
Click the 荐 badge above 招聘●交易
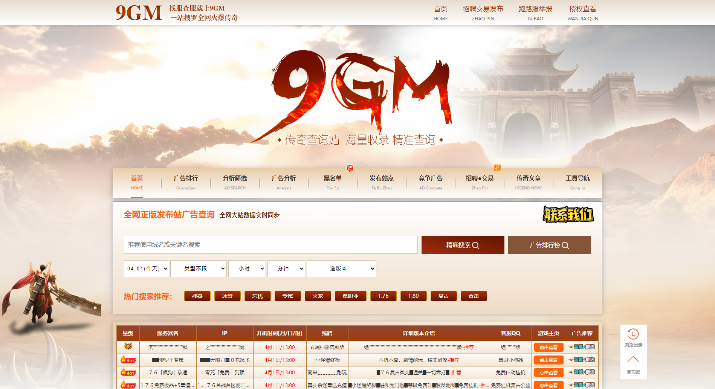(x=497, y=168)
